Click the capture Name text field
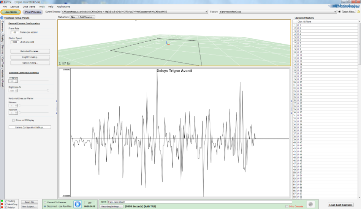 coord(199,202)
